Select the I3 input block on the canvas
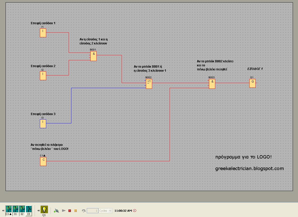Screen dimensions: 298x217 (x=43, y=123)
